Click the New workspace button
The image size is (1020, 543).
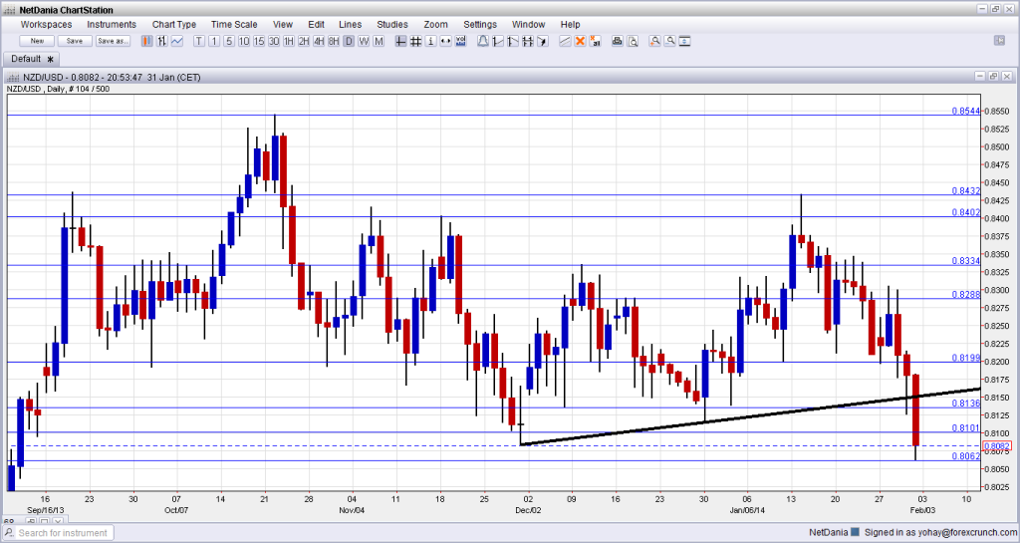pyautogui.click(x=37, y=41)
